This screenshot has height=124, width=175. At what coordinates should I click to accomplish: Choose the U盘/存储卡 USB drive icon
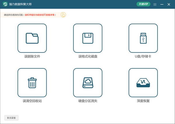pyautogui.click(x=143, y=38)
